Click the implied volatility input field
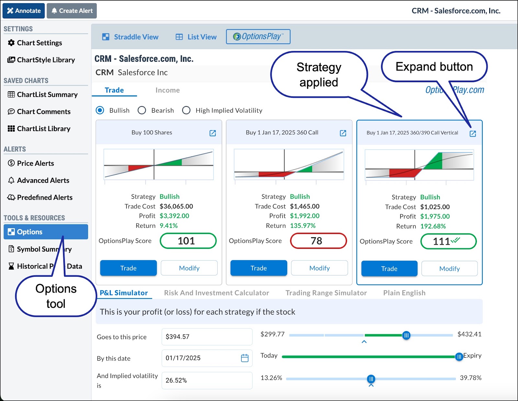This screenshot has width=518, height=401. [x=207, y=380]
